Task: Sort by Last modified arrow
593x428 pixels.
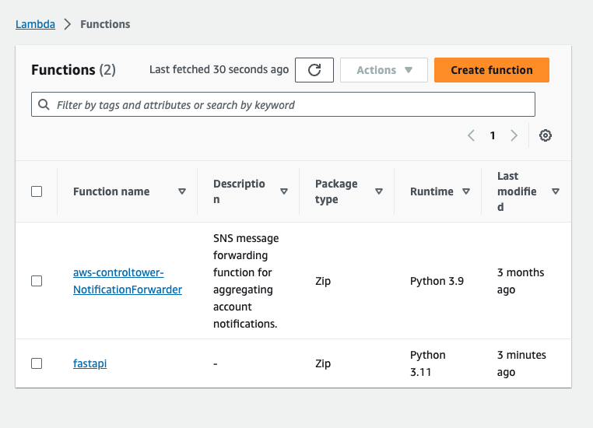Action: point(556,191)
